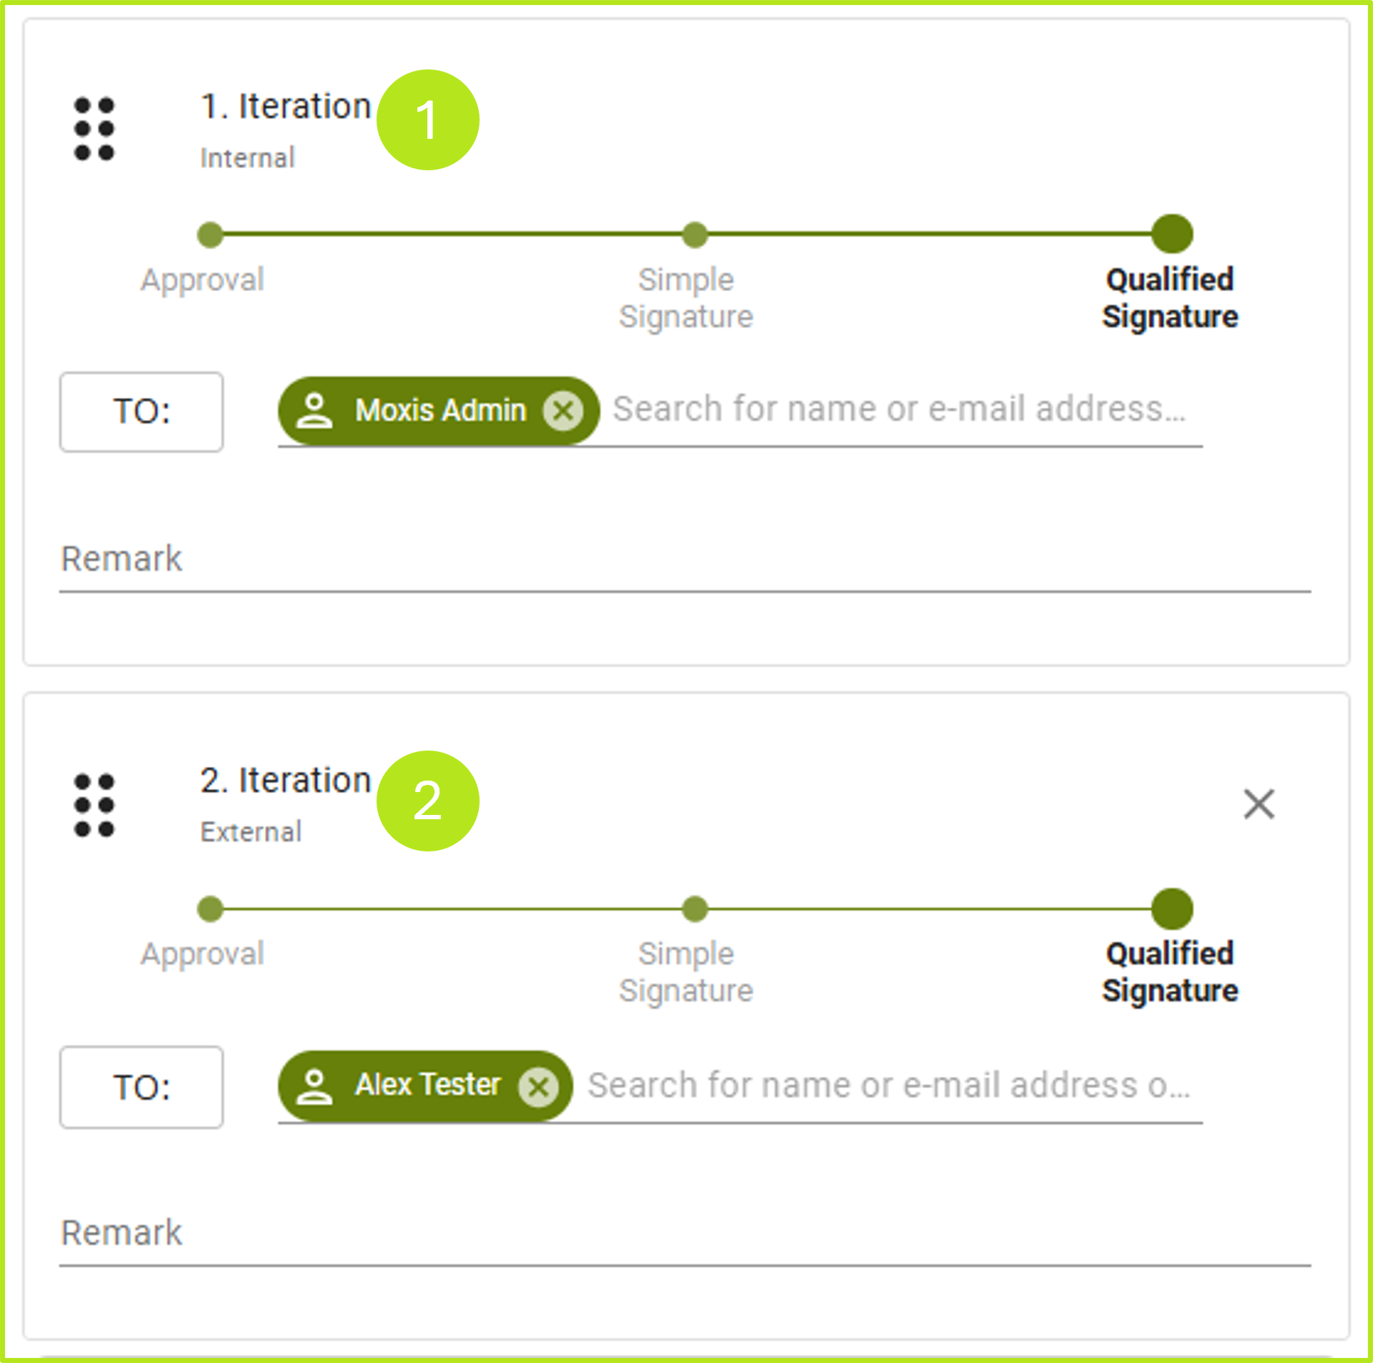
Task: Click the TO: button in 2. Iteration
Action: click(x=141, y=1087)
